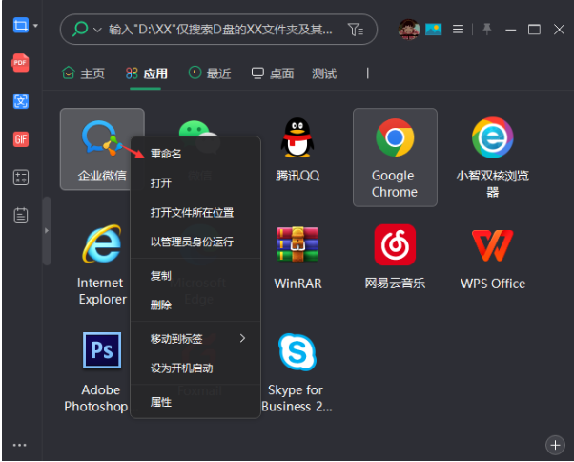Switch to the 应用 tab

coord(146,73)
